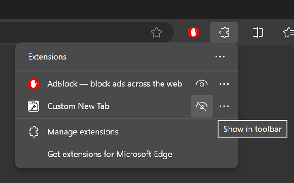Open AdBlock from the browser toolbar icon
The width and height of the screenshot is (294, 183).
pos(193,32)
